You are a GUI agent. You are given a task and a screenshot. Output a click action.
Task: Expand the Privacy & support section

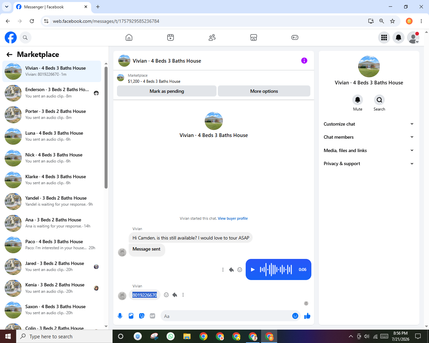point(369,163)
